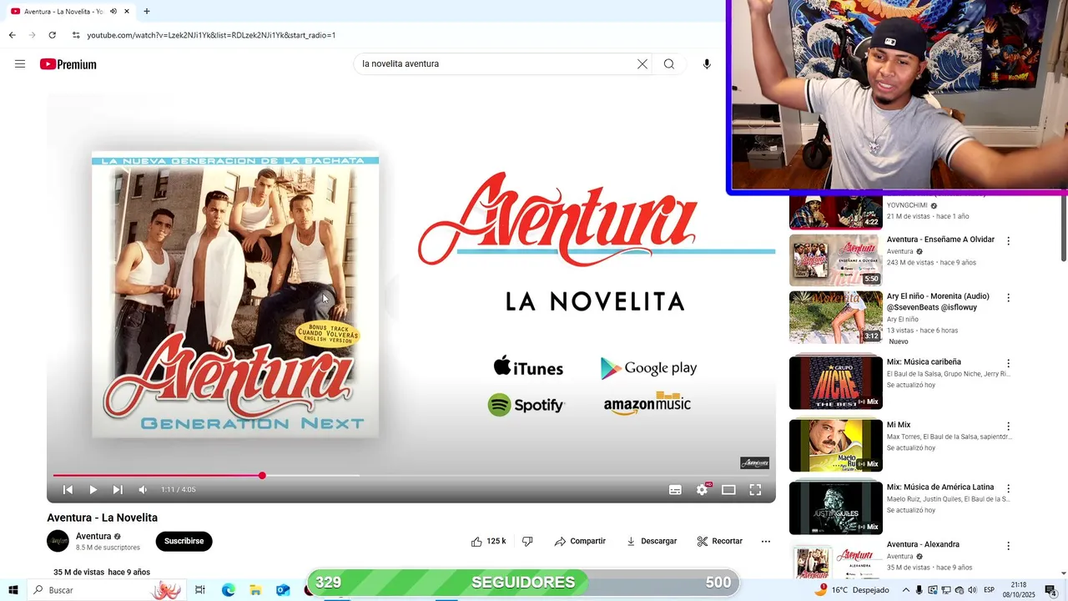
Task: Skip to the previous video in the player
Action: coord(68,490)
